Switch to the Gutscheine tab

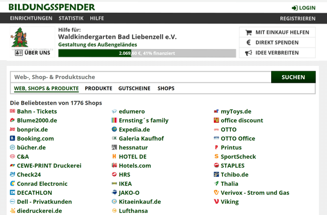134,88
